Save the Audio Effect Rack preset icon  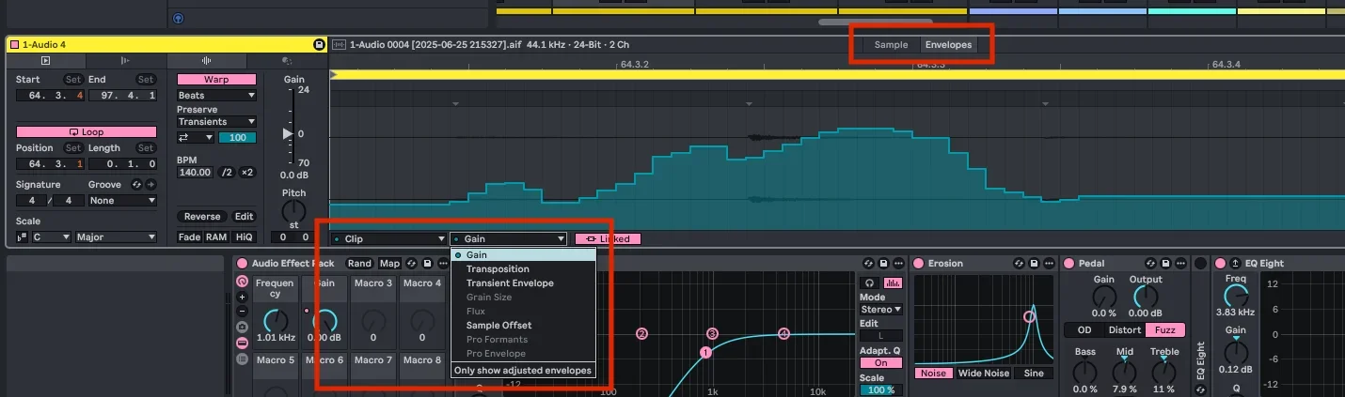click(427, 264)
